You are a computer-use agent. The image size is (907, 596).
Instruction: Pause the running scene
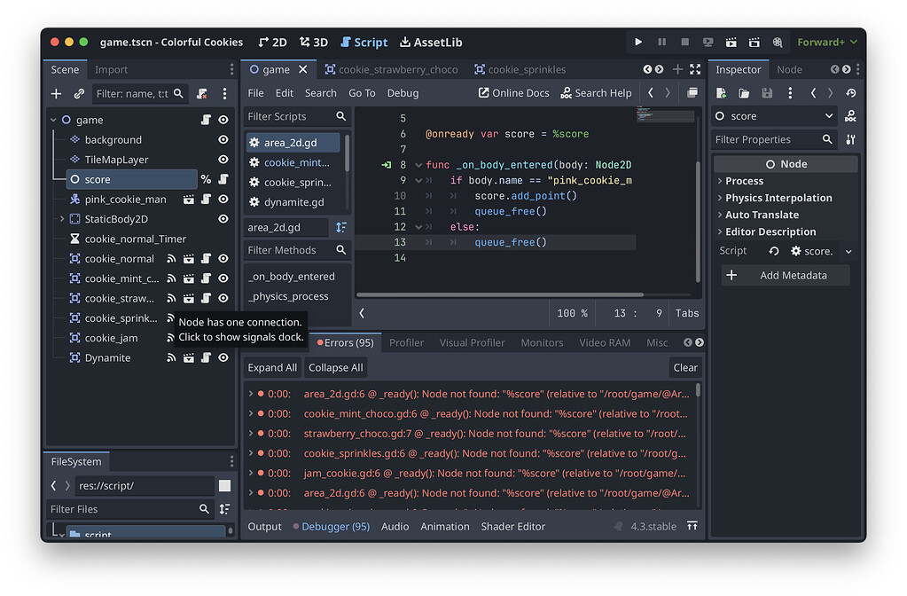click(661, 42)
